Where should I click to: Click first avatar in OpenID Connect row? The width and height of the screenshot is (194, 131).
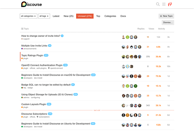click(123, 67)
